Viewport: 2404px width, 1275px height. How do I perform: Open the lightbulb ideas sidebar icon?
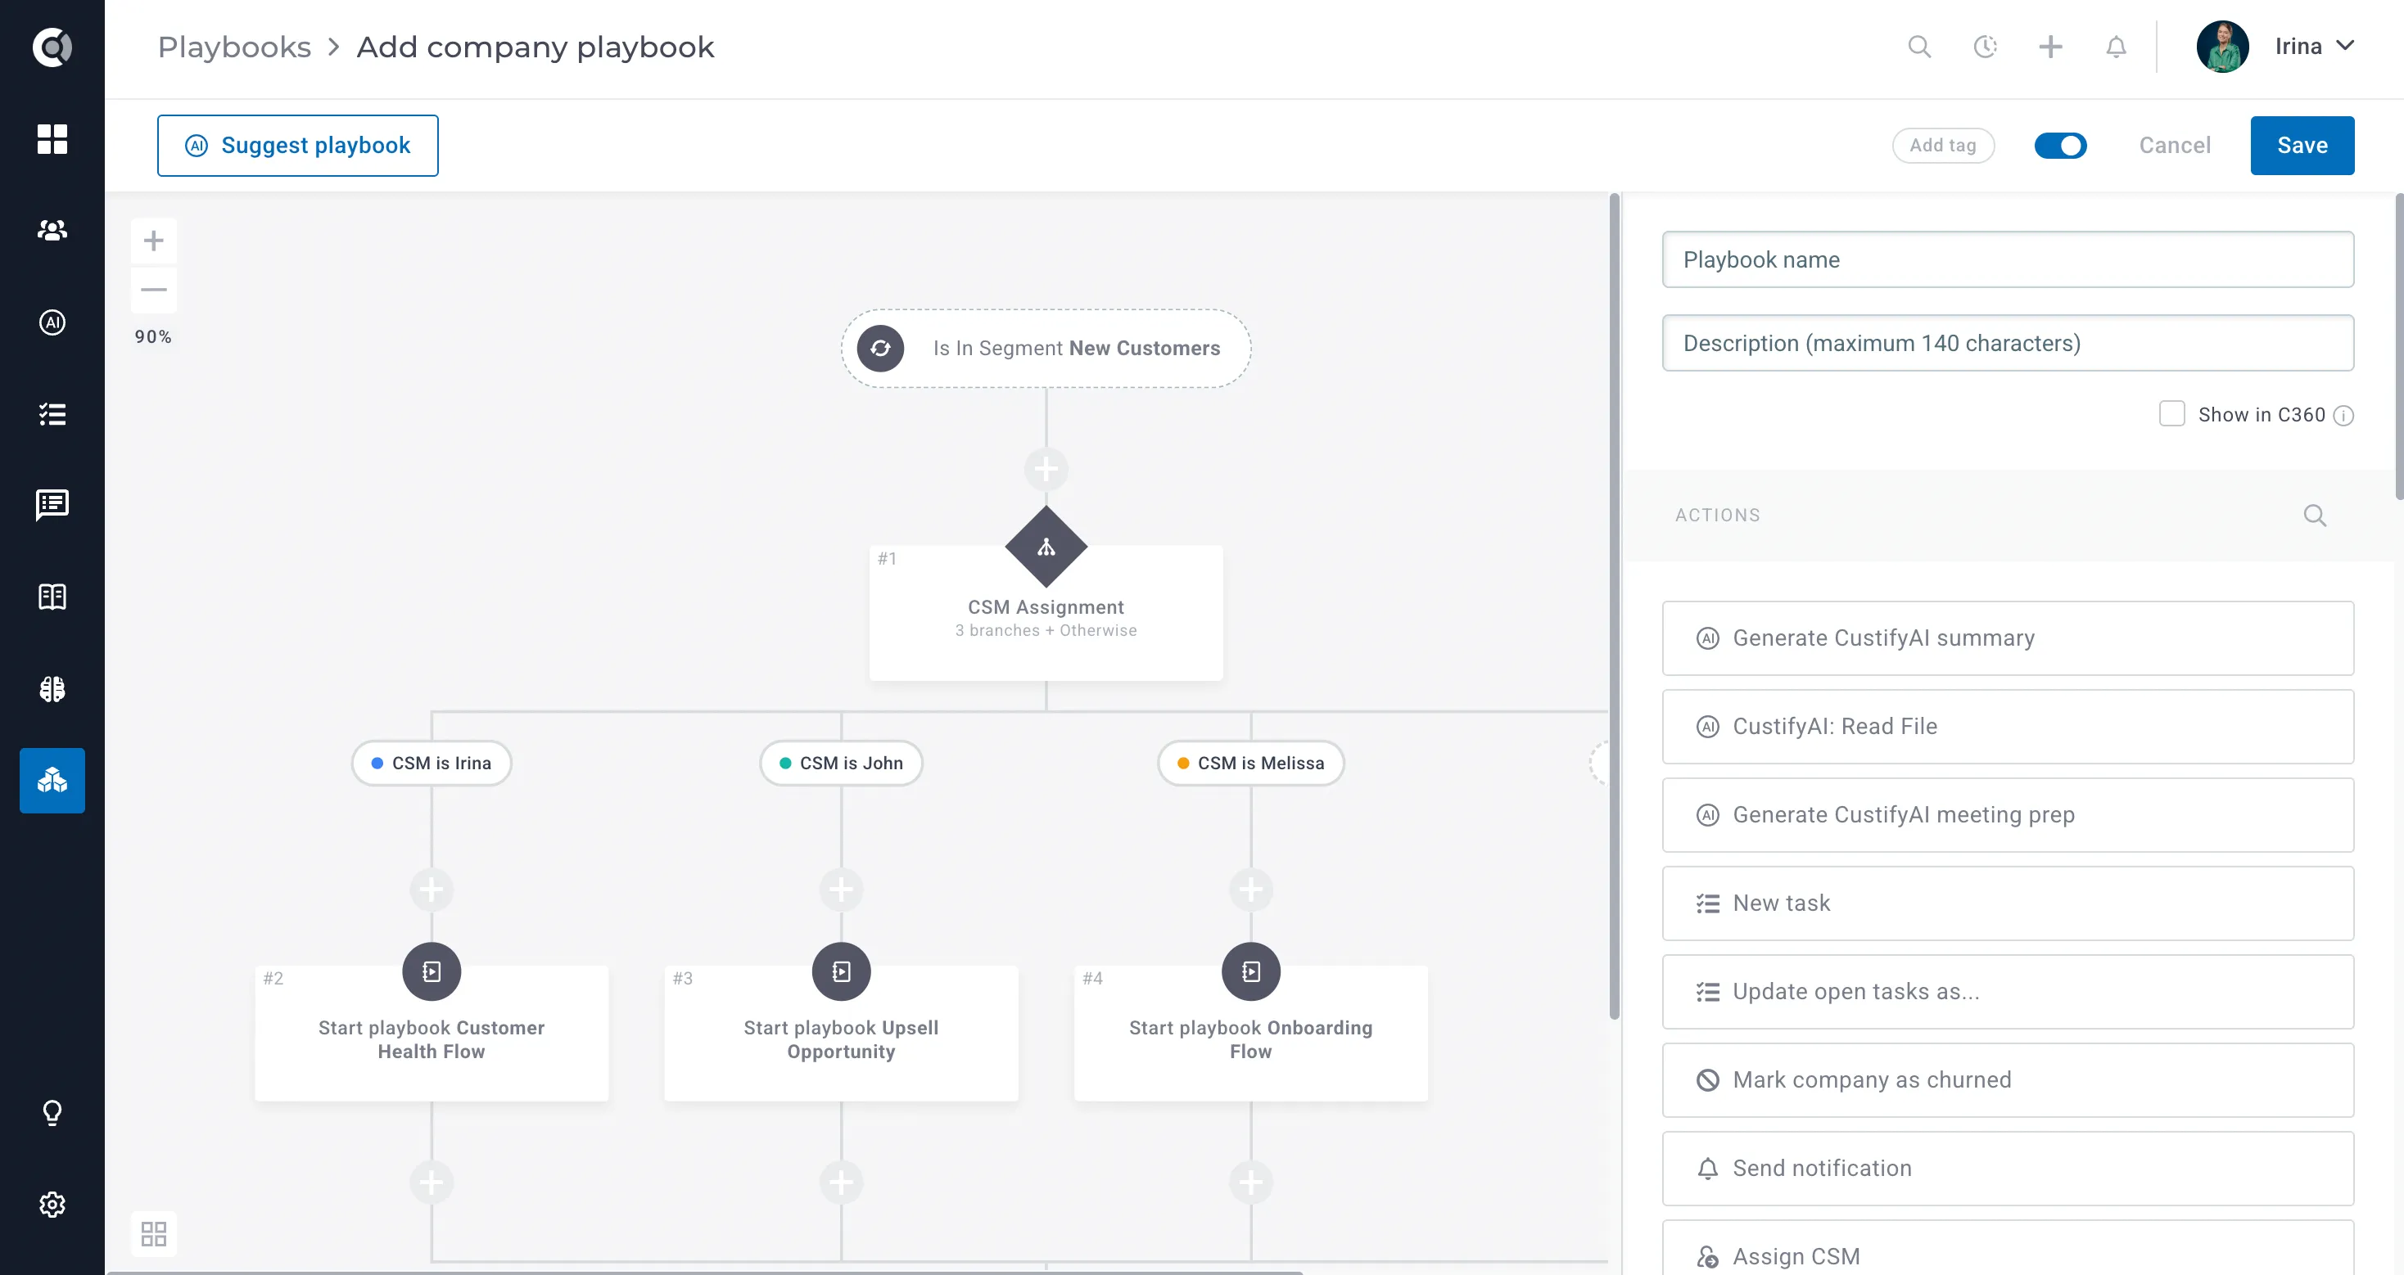[x=52, y=1112]
